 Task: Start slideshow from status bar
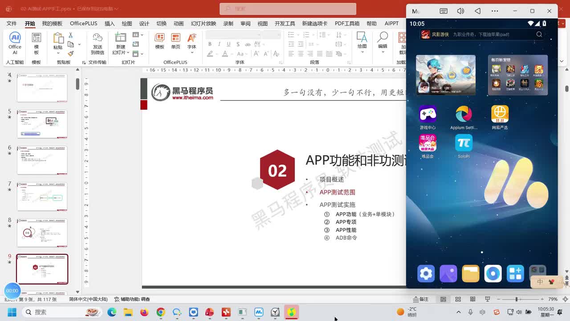[487, 299]
